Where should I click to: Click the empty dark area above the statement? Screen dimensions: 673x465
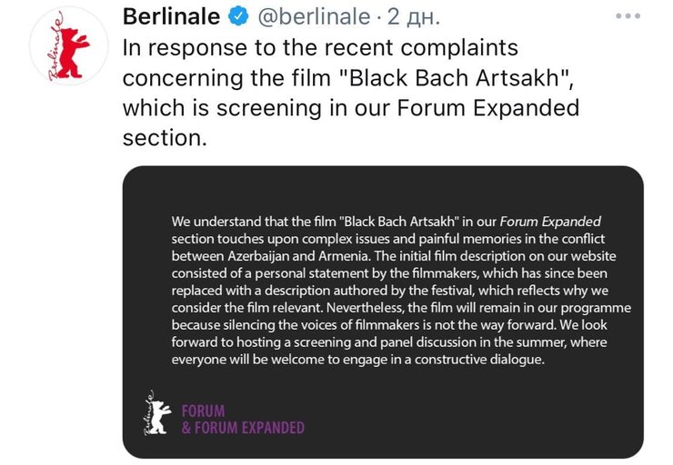[382, 189]
